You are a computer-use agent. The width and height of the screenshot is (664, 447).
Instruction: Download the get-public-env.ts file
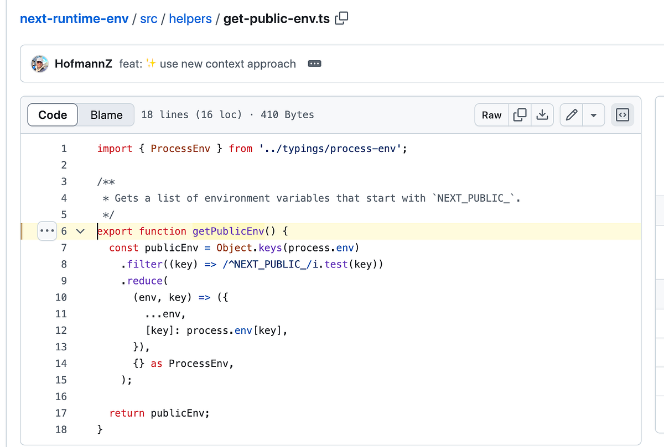tap(542, 115)
